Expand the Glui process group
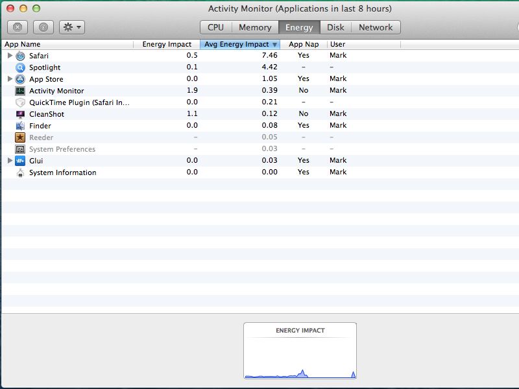The image size is (519, 389). [x=10, y=160]
